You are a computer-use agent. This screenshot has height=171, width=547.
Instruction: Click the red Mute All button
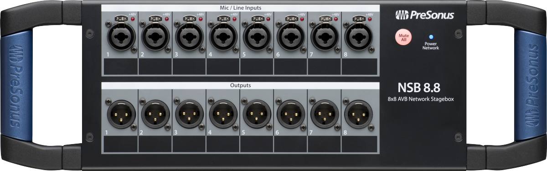point(403,37)
